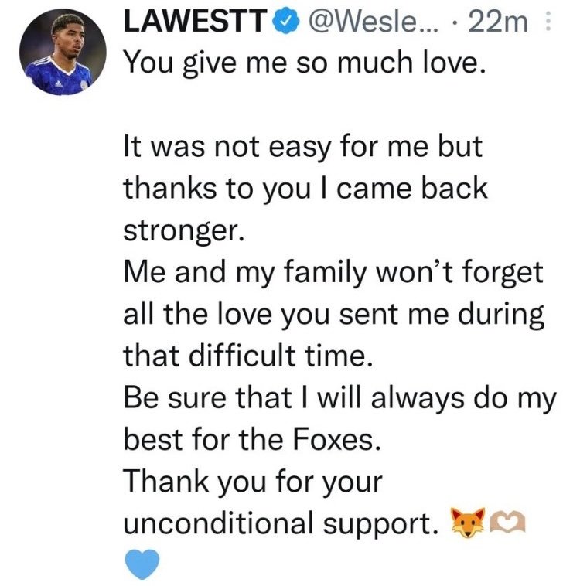
Task: Click the text "that difficult time."
Action: (248, 356)
